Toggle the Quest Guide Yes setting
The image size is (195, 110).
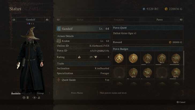point(107,80)
